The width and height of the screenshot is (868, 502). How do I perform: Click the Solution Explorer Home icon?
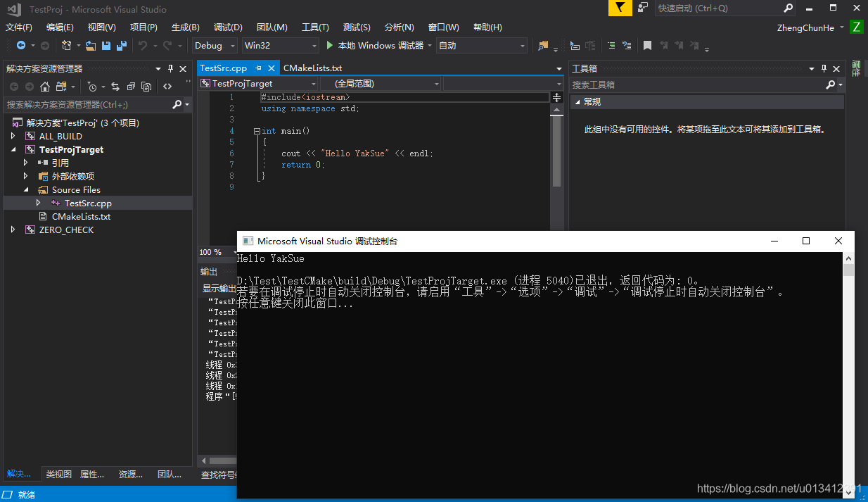click(x=44, y=87)
